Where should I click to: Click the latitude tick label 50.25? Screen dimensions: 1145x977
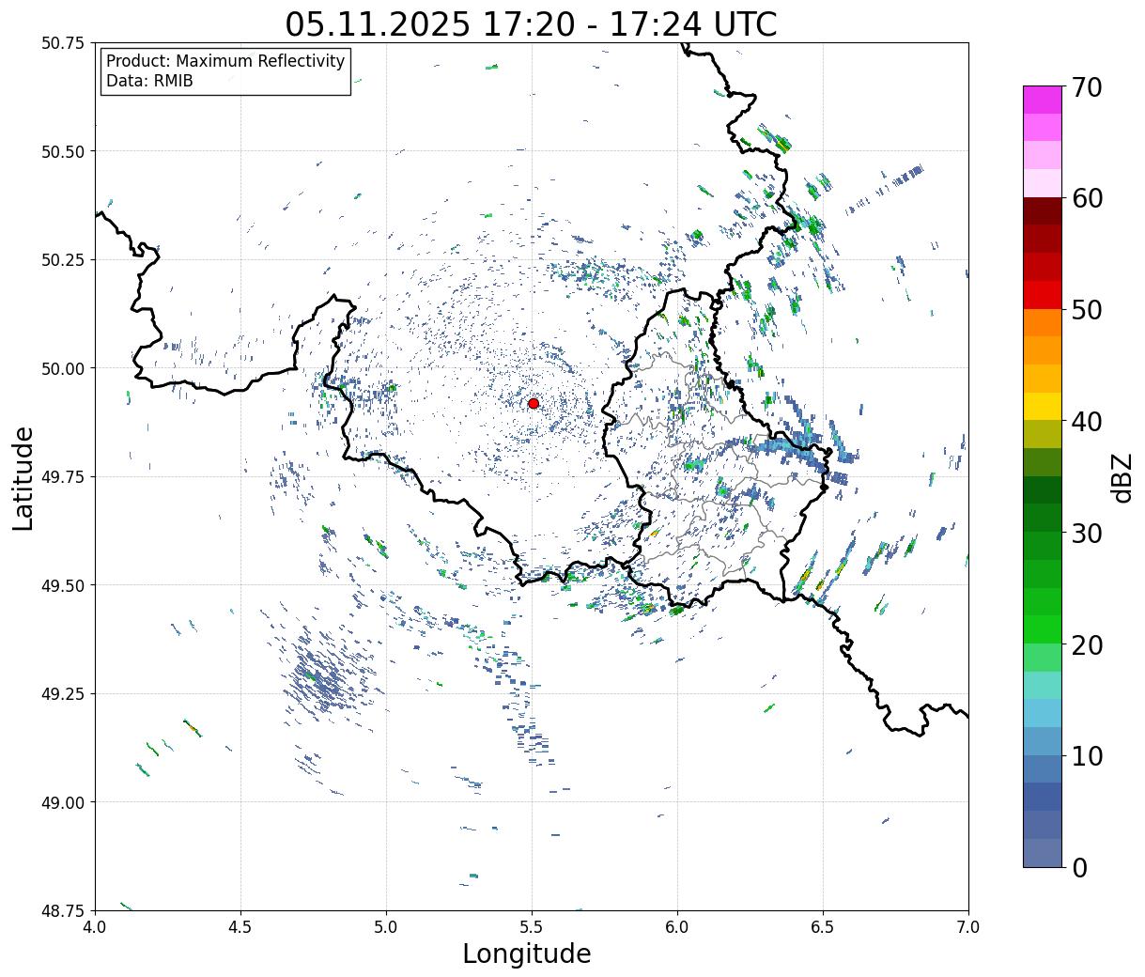[63, 260]
